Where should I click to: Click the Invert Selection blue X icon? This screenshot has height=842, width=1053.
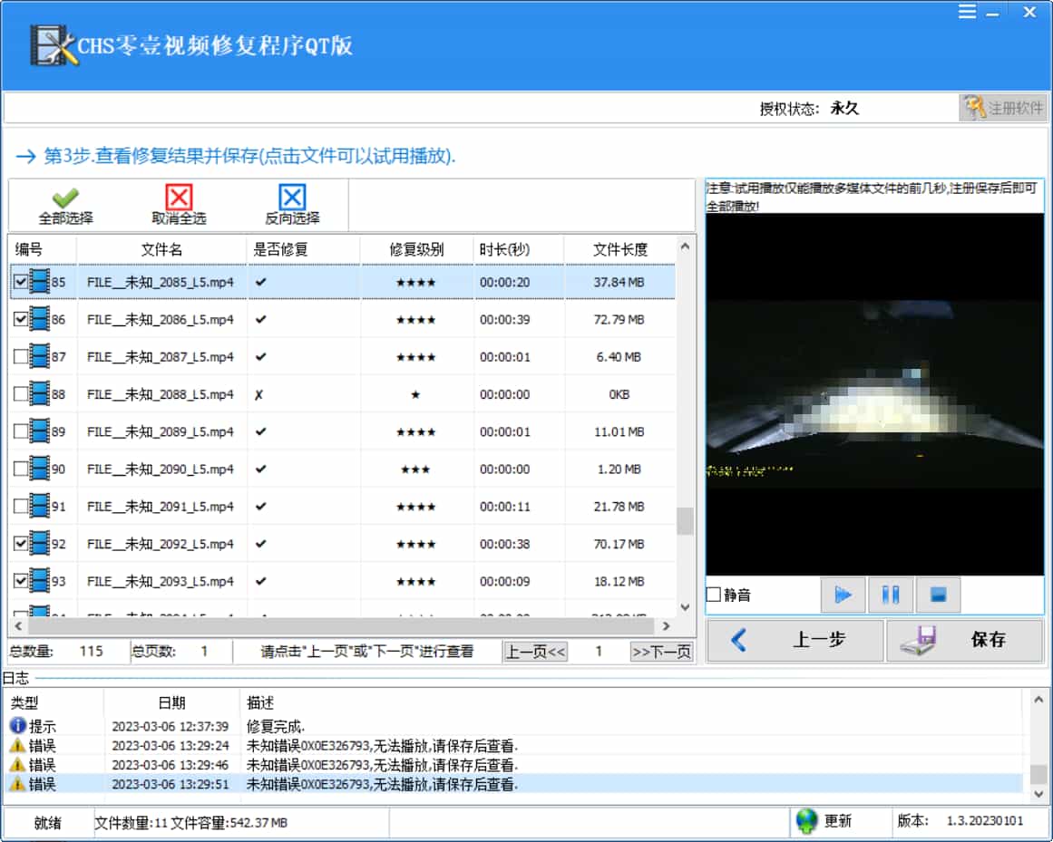click(x=292, y=198)
